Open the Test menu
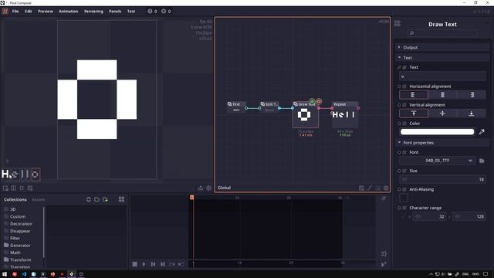Screen dimensions: 494x278 (131, 12)
